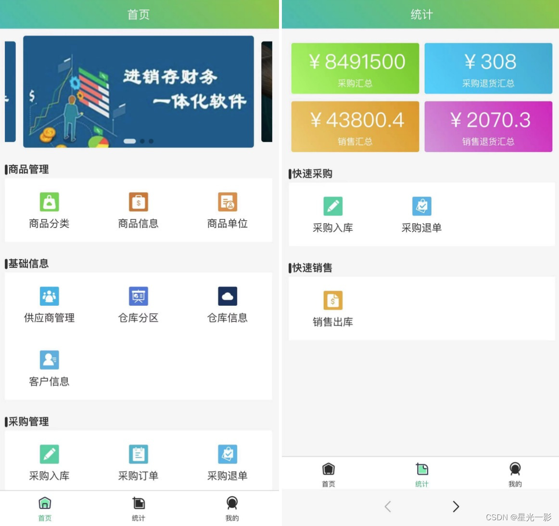The image size is (559, 526).
Task: Tap the 采购订单 label text
Action: (139, 476)
